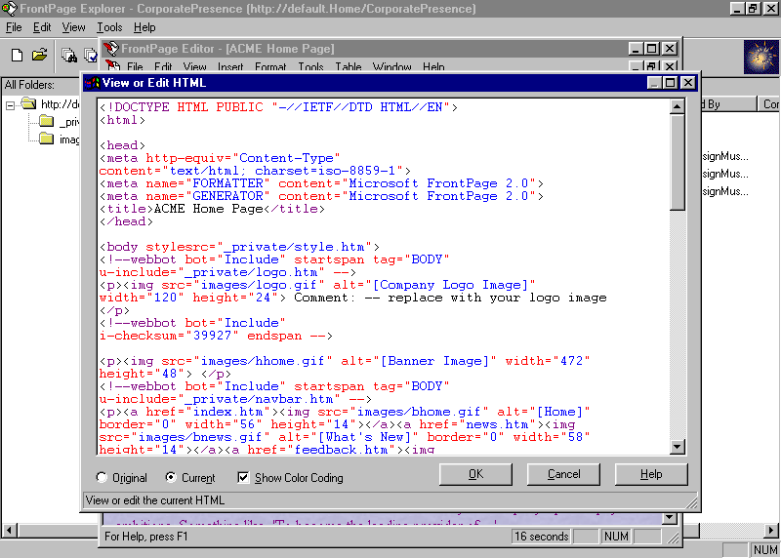The height and width of the screenshot is (558, 781).
Task: Open the Editor Window menu
Action: tap(392, 66)
